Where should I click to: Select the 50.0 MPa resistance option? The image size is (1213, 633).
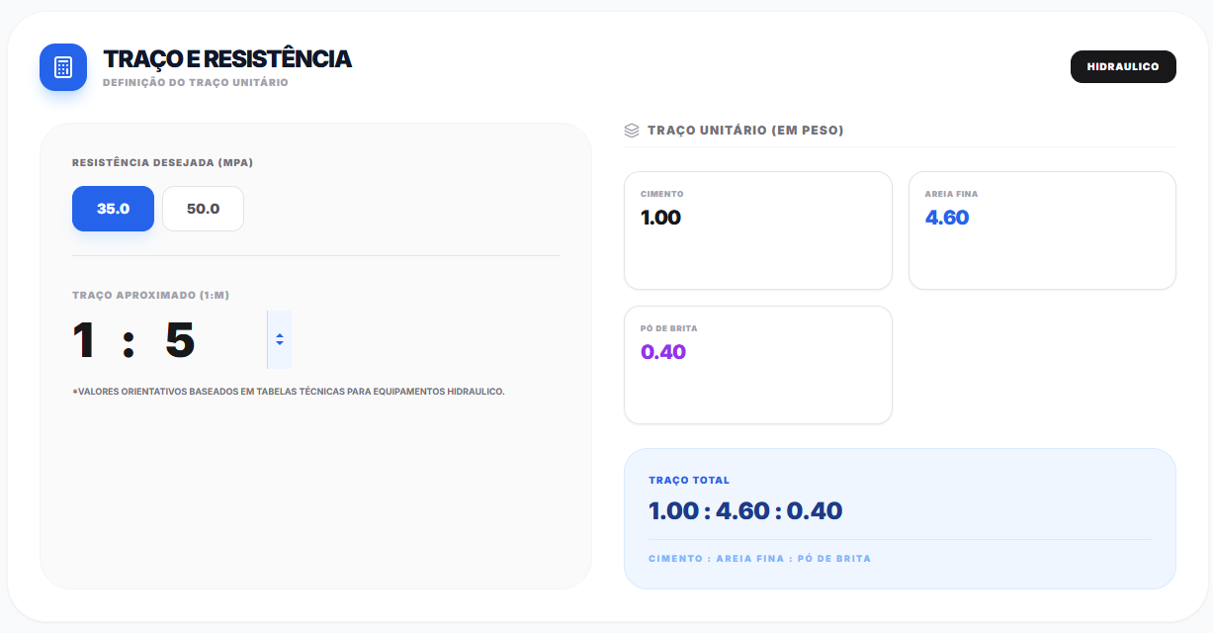pyautogui.click(x=203, y=209)
